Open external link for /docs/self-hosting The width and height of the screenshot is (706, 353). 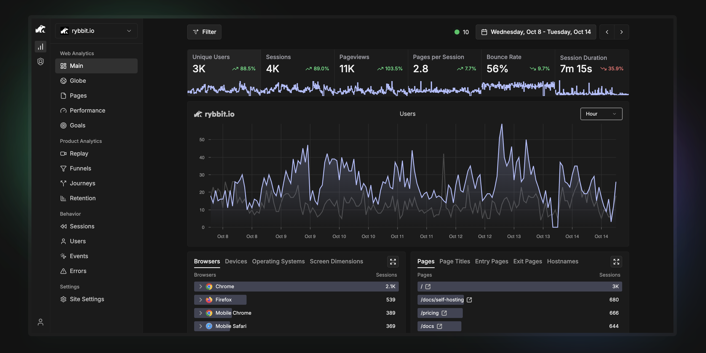pos(469,300)
